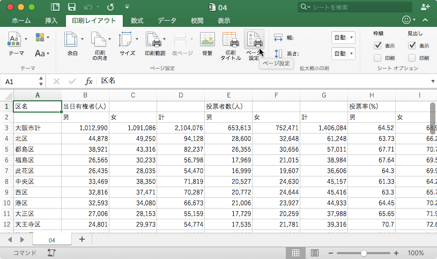The height and width of the screenshot is (259, 437).
Task: Open theme colors palette icon
Action: pos(40,38)
